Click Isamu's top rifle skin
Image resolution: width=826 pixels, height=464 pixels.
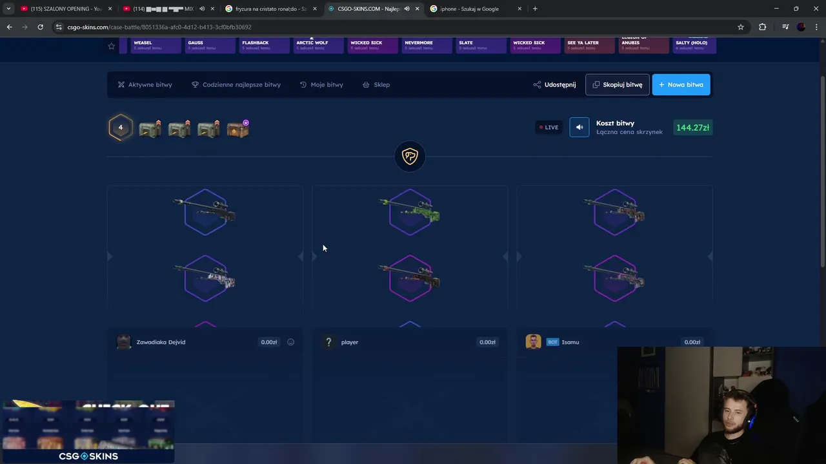(614, 211)
